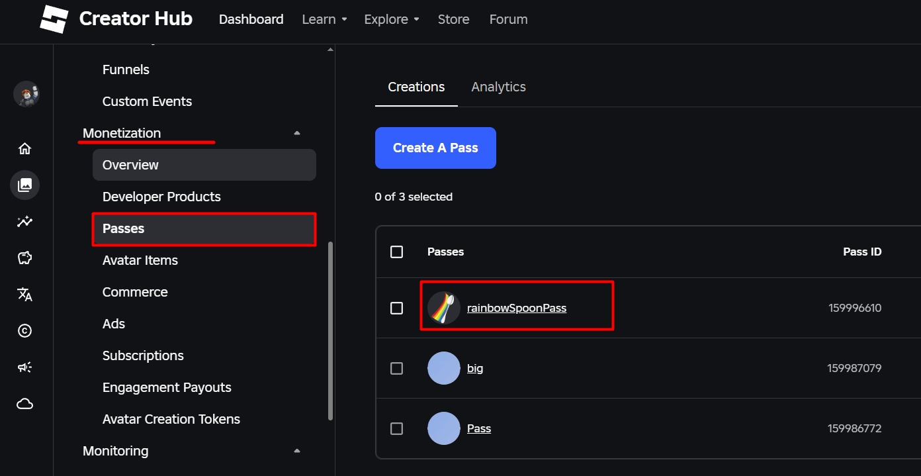Click the rainbowSpoonPass thumbnail image

click(x=443, y=308)
